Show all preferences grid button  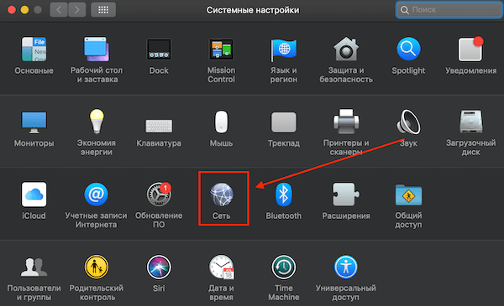[103, 10]
